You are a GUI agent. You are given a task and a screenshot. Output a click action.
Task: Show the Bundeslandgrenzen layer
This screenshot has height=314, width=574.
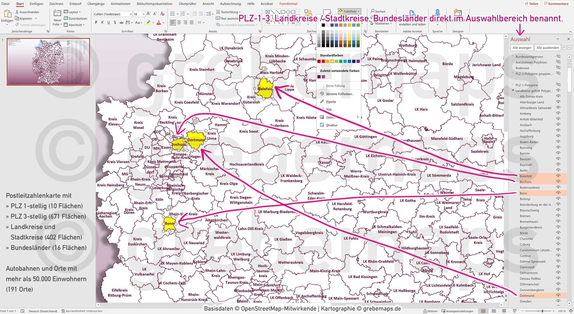(558, 56)
